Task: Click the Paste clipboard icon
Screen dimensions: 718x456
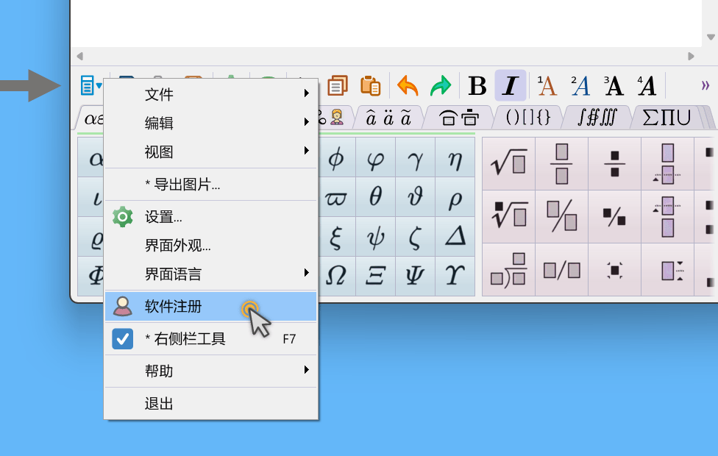Action: click(370, 86)
